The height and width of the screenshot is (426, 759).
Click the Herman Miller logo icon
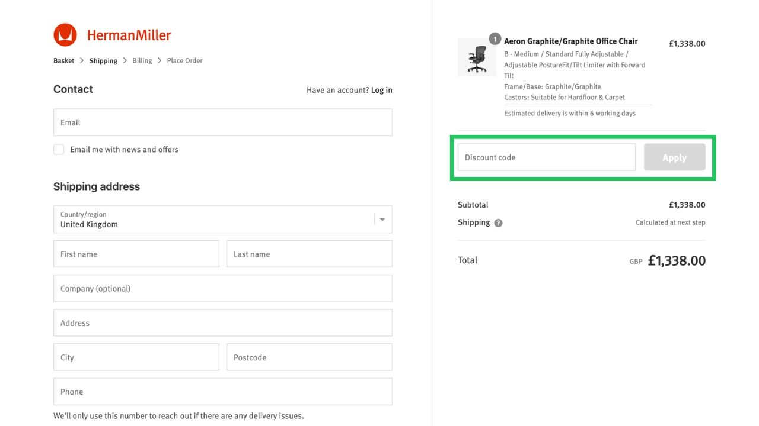click(x=65, y=35)
